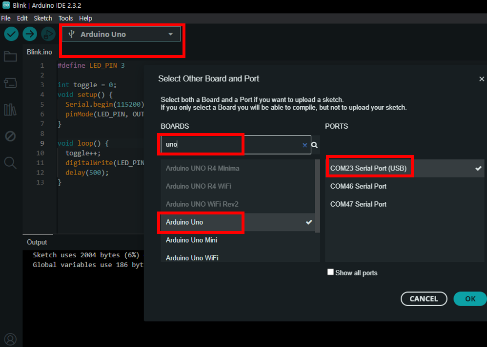Viewport: 487px width, 347px height.
Task: Select the Blink.ino editor tab
Action: (40, 52)
